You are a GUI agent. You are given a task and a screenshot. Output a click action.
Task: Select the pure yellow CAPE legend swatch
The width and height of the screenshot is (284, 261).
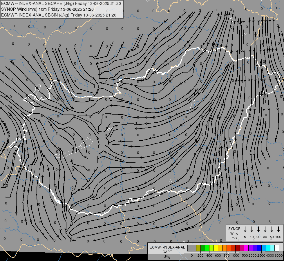tap(216, 248)
